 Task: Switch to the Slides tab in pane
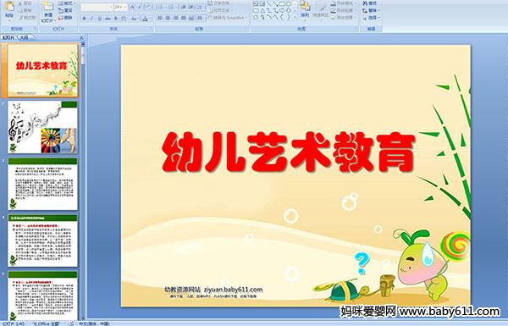tap(8, 37)
